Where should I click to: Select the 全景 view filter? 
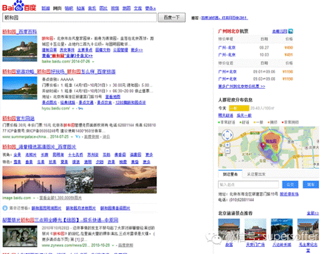click(x=17, y=155)
